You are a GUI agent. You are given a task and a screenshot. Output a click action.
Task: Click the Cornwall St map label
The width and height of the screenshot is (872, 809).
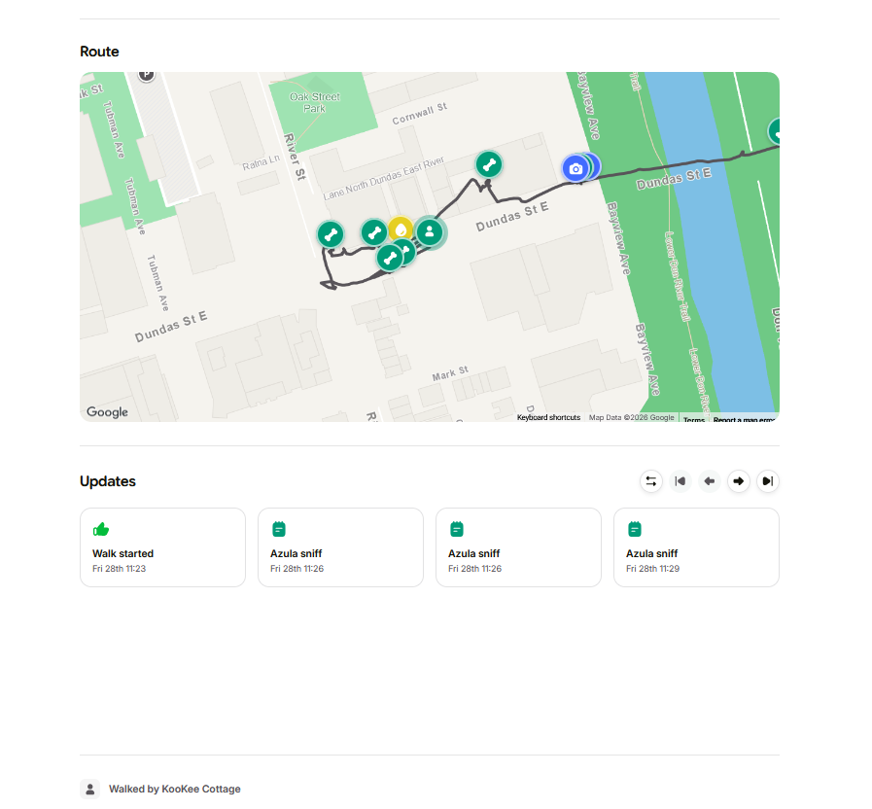point(419,114)
